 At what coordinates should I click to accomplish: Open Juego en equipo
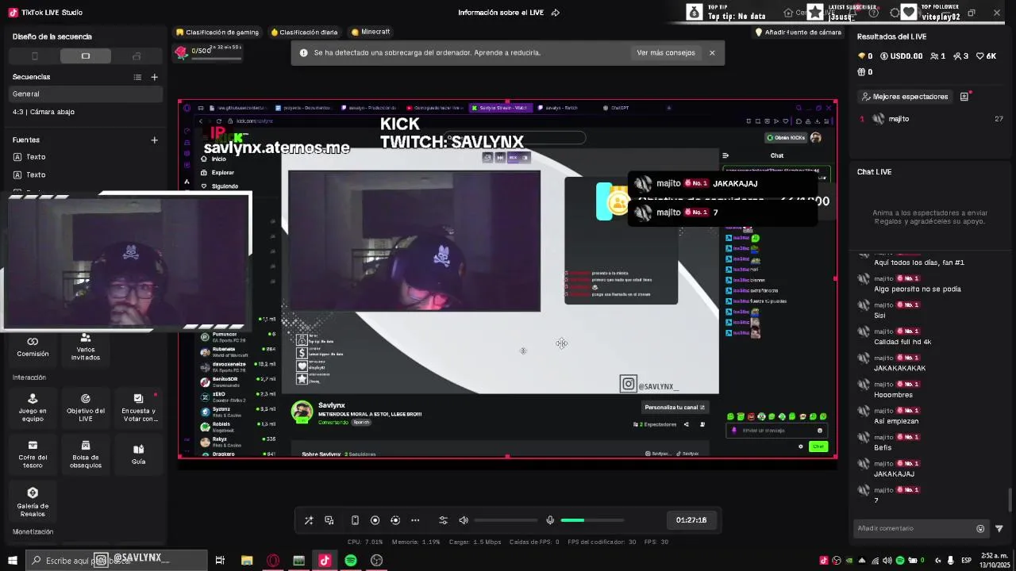[x=33, y=407]
